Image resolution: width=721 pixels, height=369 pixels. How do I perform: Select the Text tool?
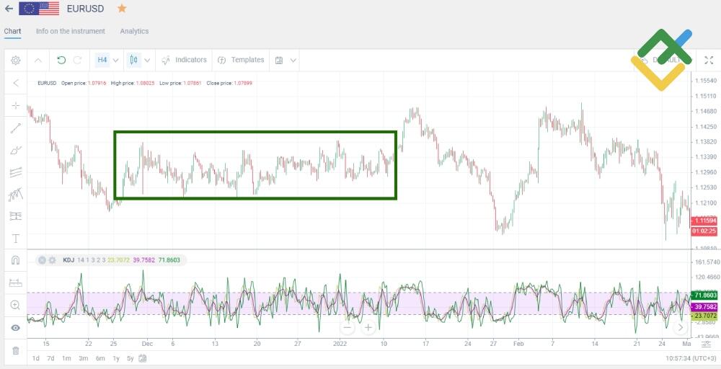coord(16,239)
